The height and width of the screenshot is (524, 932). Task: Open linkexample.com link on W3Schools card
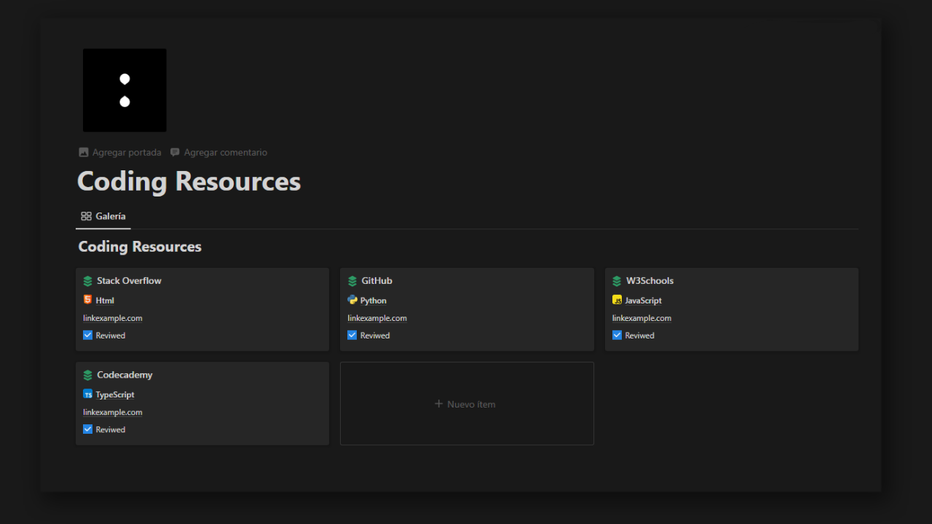pos(641,318)
